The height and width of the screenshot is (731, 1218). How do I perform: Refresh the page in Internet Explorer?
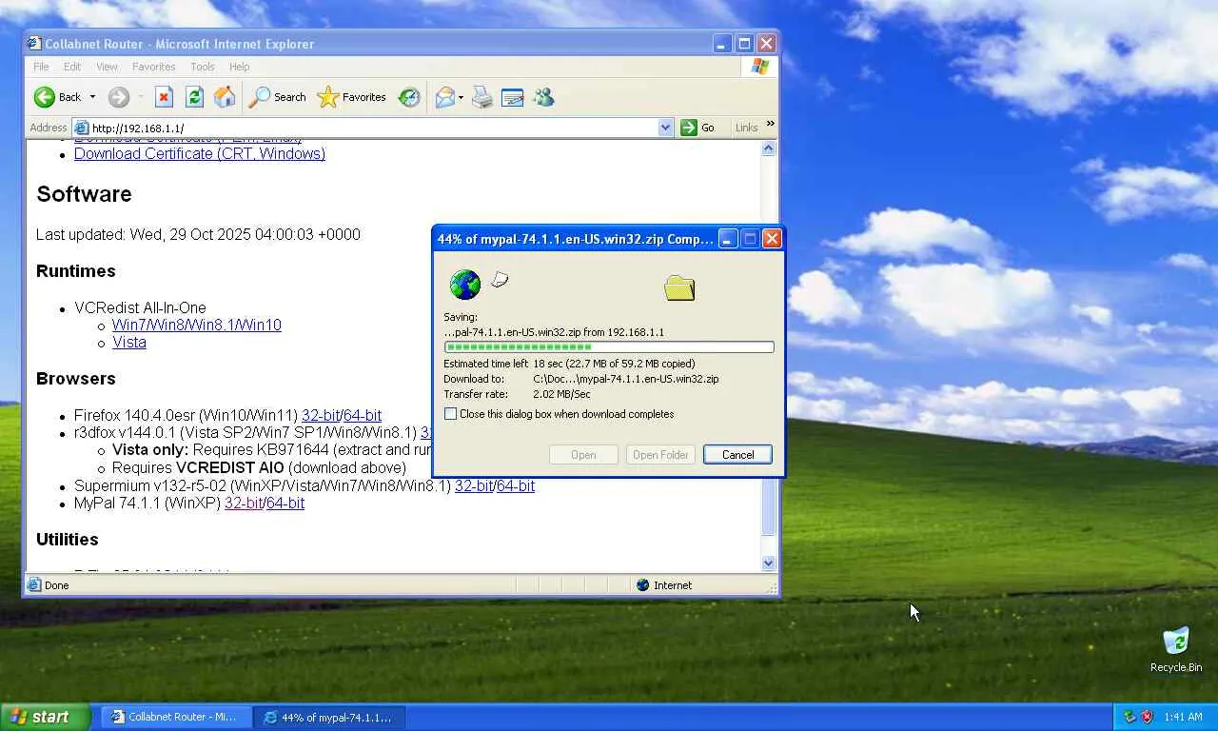coord(194,97)
